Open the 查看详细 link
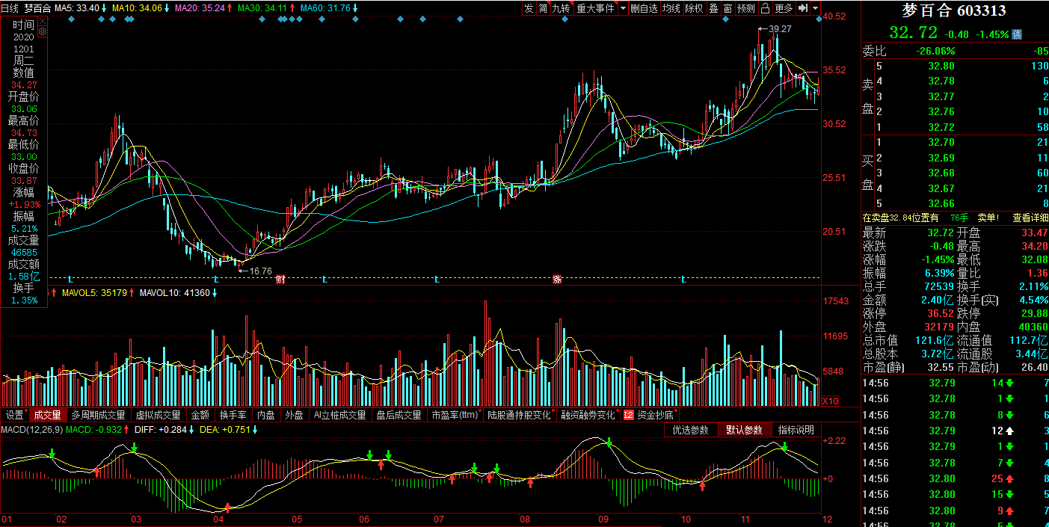The width and height of the screenshot is (1049, 527). (x=1030, y=218)
